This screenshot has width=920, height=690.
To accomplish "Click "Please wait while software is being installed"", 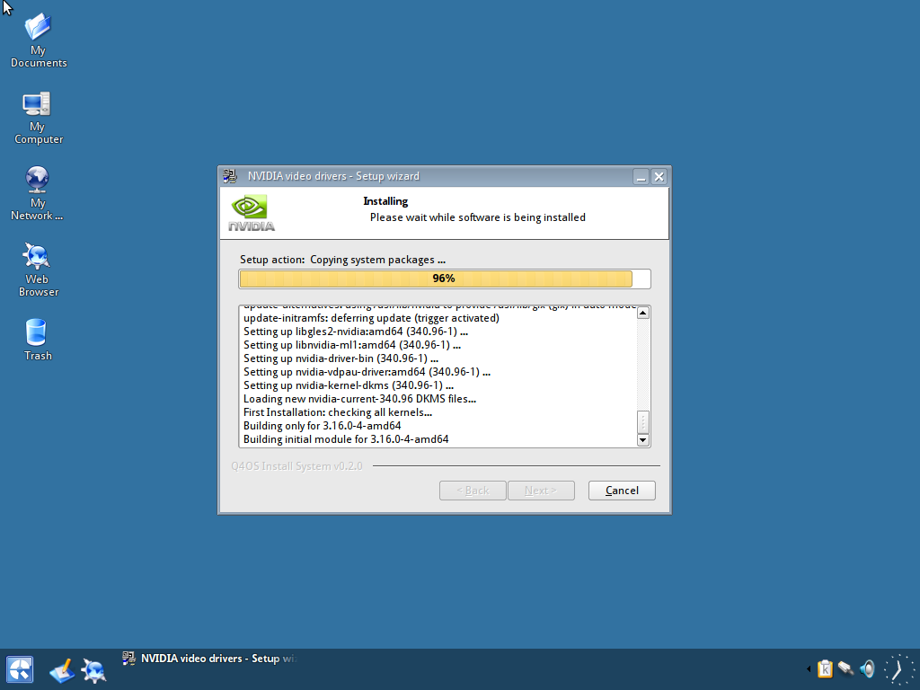I will 478,217.
